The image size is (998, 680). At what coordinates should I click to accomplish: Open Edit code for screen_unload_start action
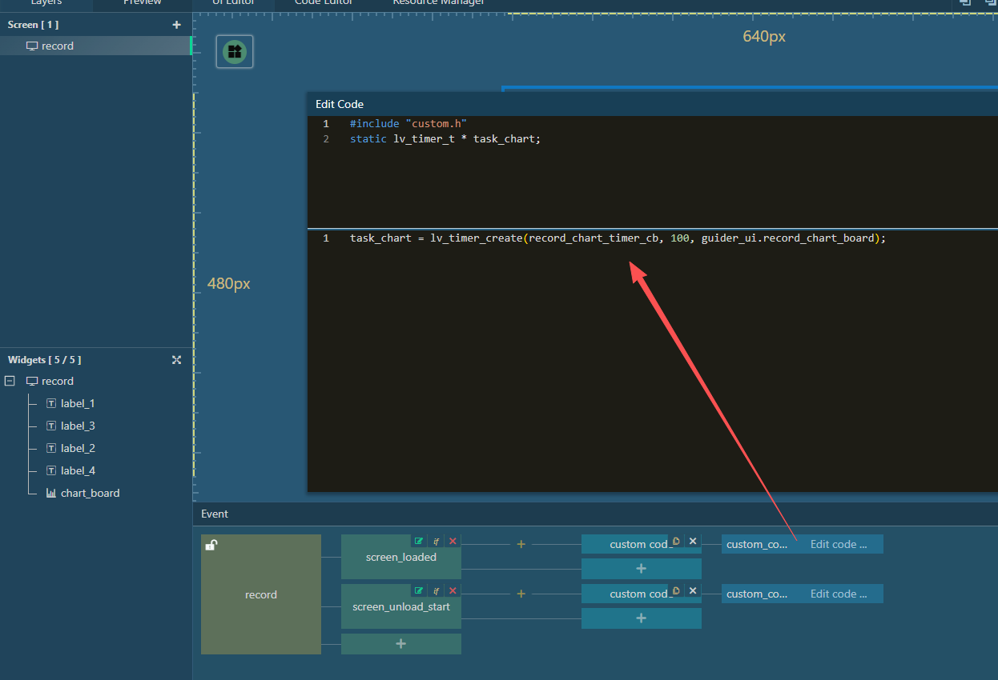click(838, 594)
